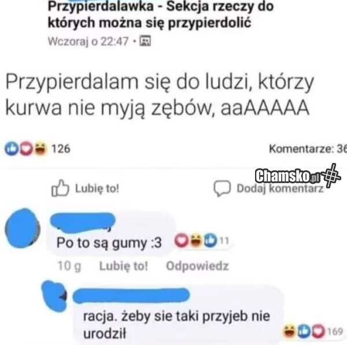Click the thumbs-up icon beside Lubię to!

tap(60, 188)
